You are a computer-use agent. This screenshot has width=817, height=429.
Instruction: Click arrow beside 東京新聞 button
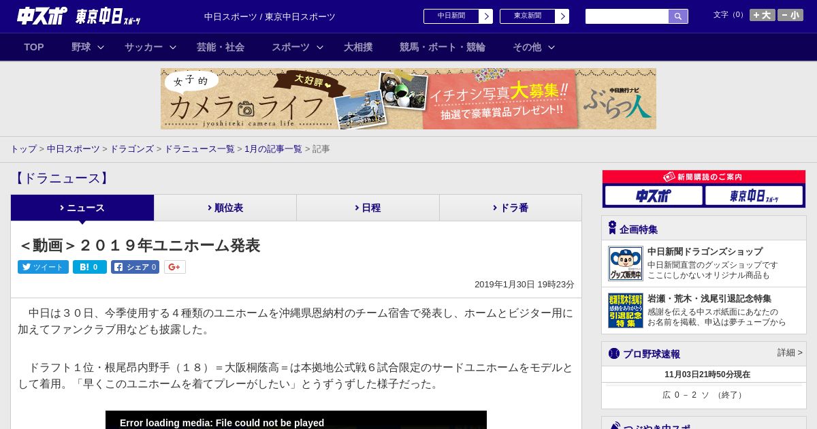[x=562, y=16]
